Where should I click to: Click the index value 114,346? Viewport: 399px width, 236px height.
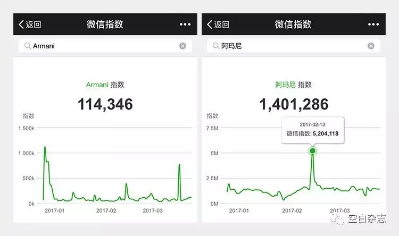point(105,104)
